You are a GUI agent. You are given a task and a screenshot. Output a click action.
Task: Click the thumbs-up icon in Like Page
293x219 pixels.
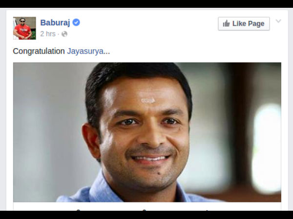[226, 23]
